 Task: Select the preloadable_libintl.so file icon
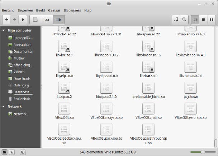[x=148, y=88]
